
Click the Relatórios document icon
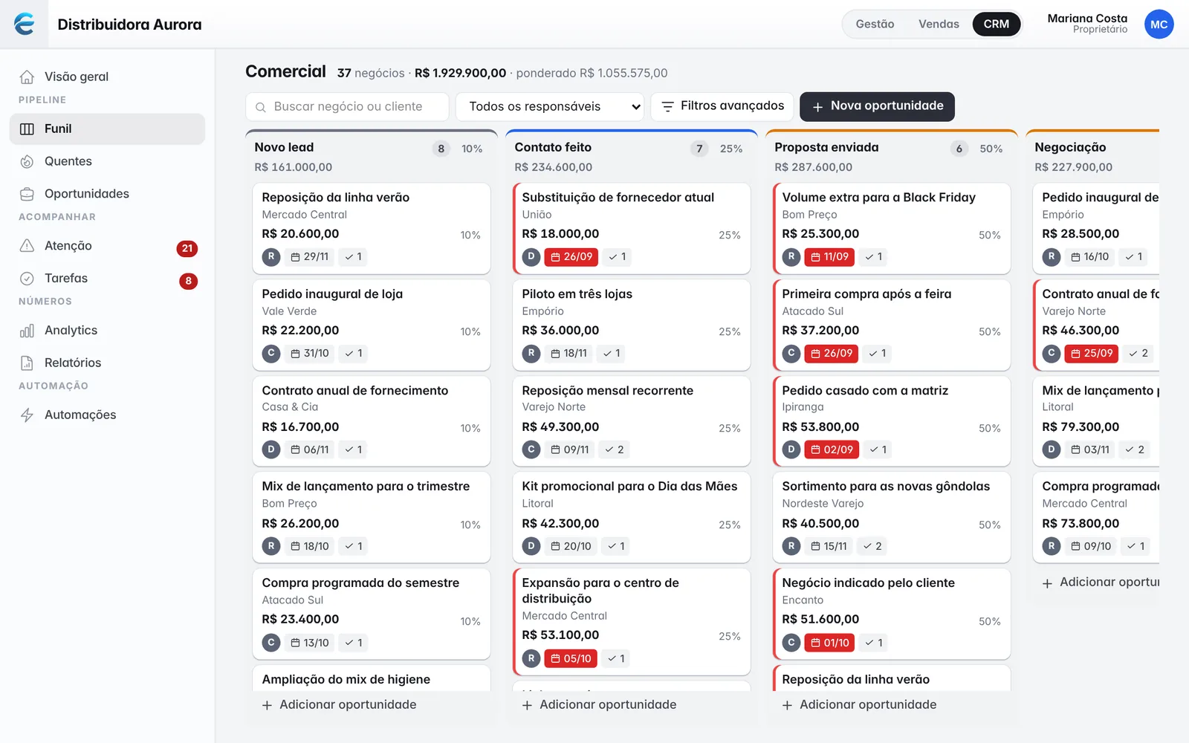27,363
